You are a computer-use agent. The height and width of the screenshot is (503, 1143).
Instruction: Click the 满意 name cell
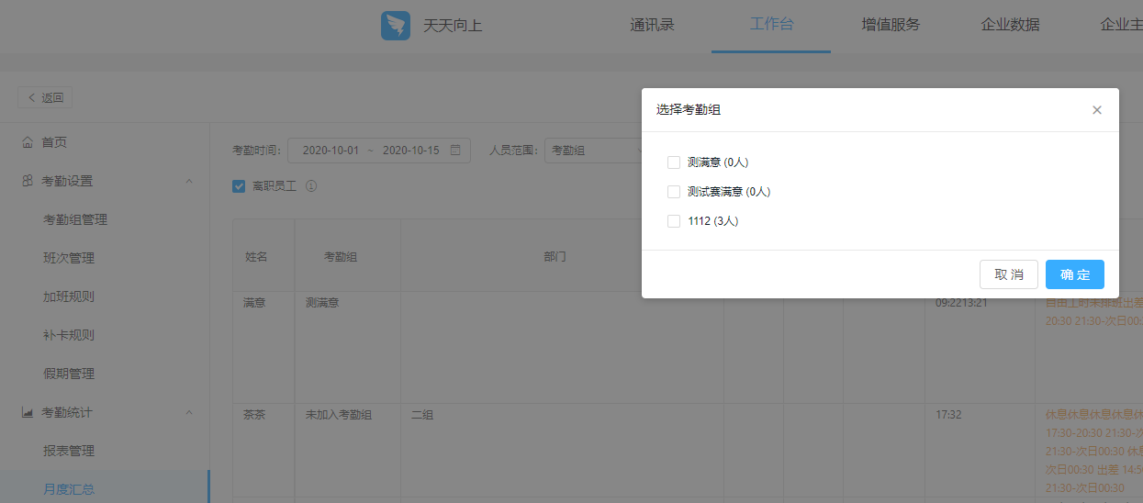[254, 302]
